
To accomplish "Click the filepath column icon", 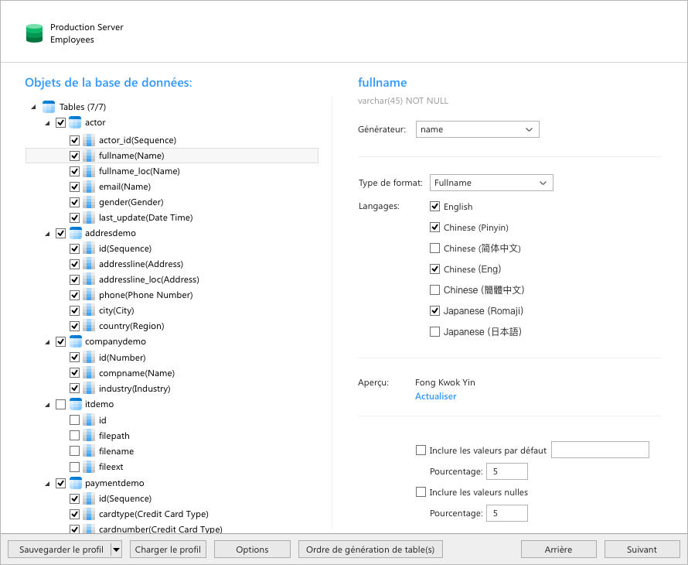I will (89, 436).
